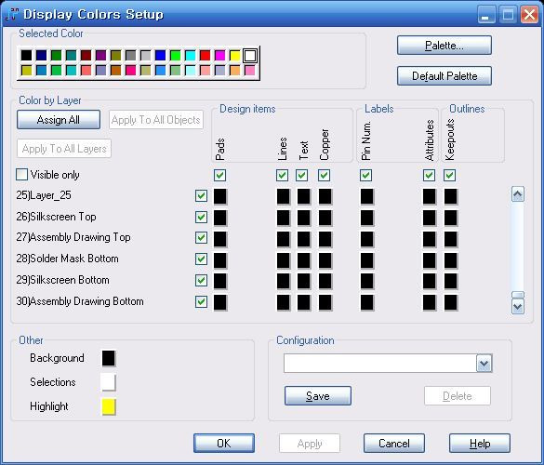This screenshot has width=544, height=465.
Task: Select the black palette color
Action: [26, 56]
